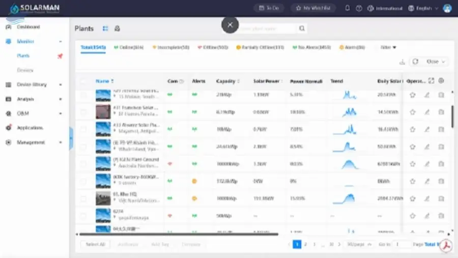Open the Close dropdown button

[x=436, y=62]
